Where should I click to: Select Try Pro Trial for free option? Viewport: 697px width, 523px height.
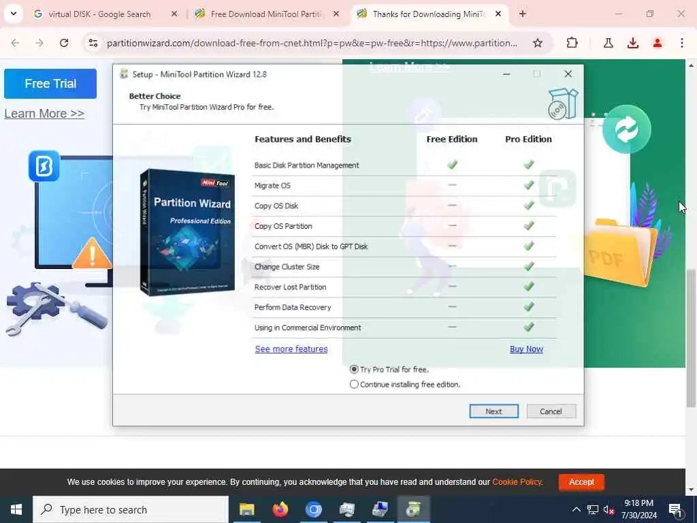pos(389,370)
